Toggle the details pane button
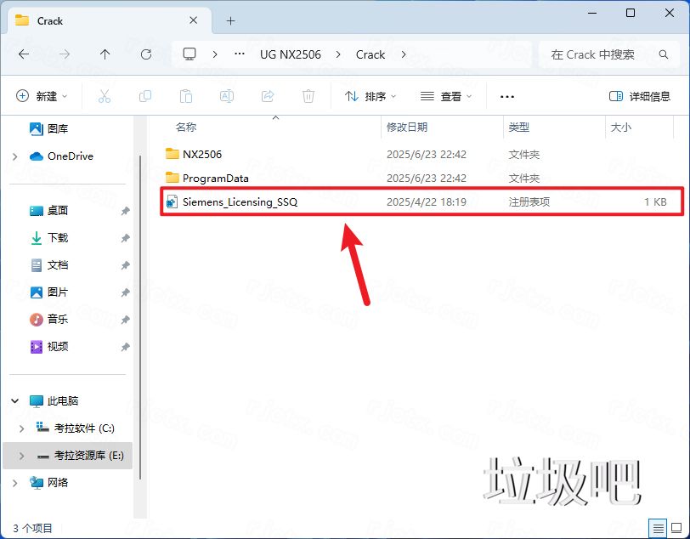Screen dimensions: 690x539 point(640,97)
